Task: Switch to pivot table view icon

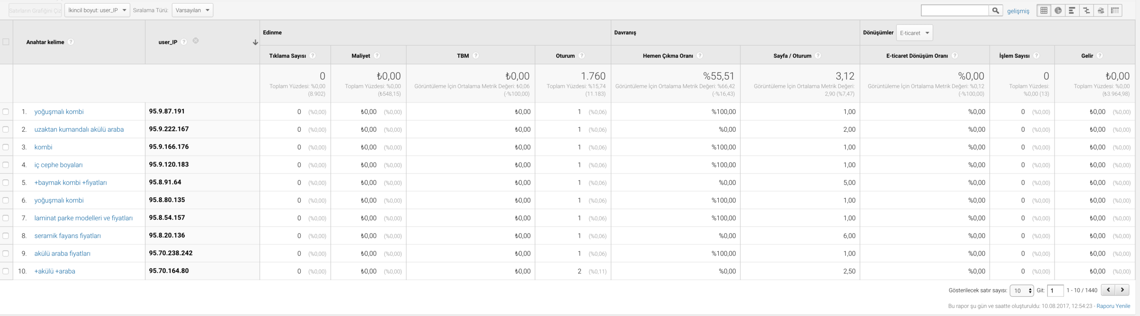Action: [1115, 11]
